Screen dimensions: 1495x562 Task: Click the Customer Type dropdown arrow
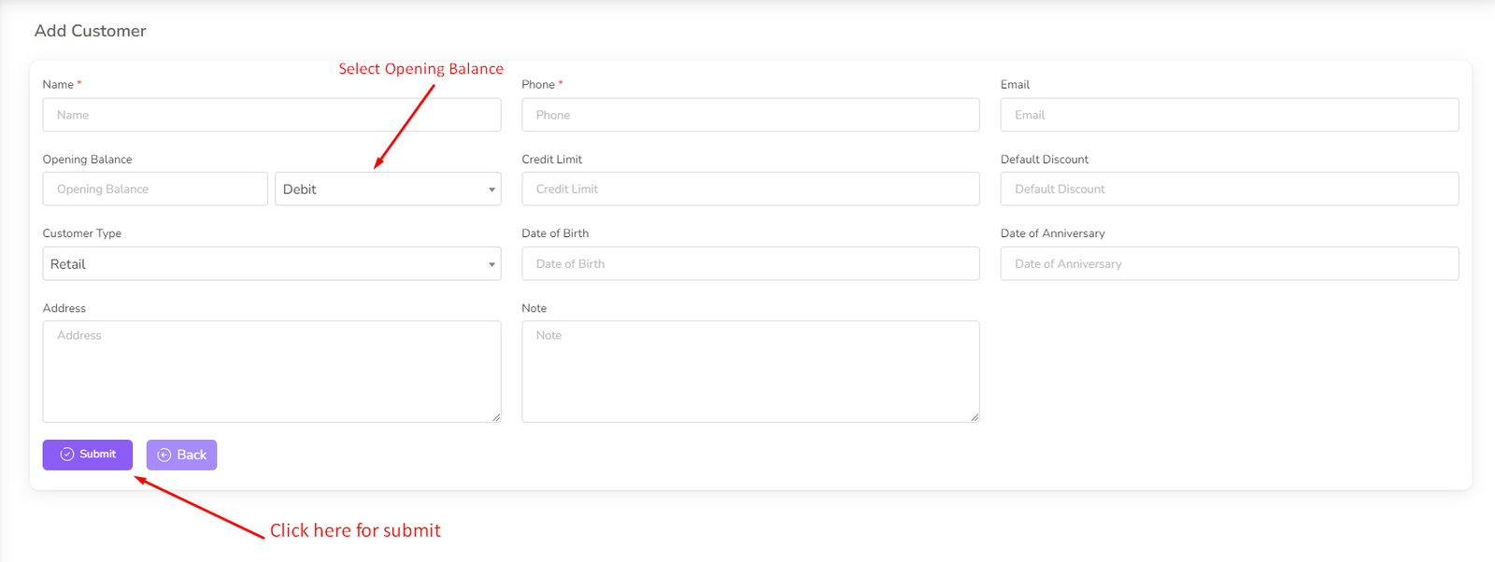click(491, 265)
